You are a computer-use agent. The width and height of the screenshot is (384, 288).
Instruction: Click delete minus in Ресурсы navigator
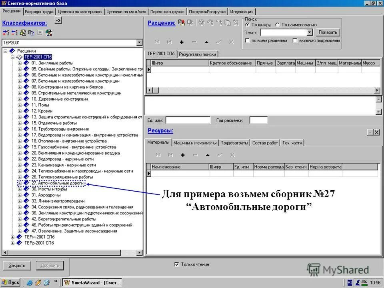[195, 155]
